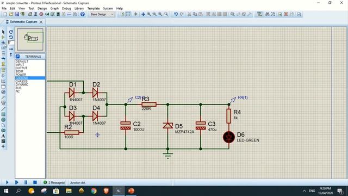The image size is (348, 196).
Task: Open File Explorer from the taskbar
Action: [x=69, y=191]
